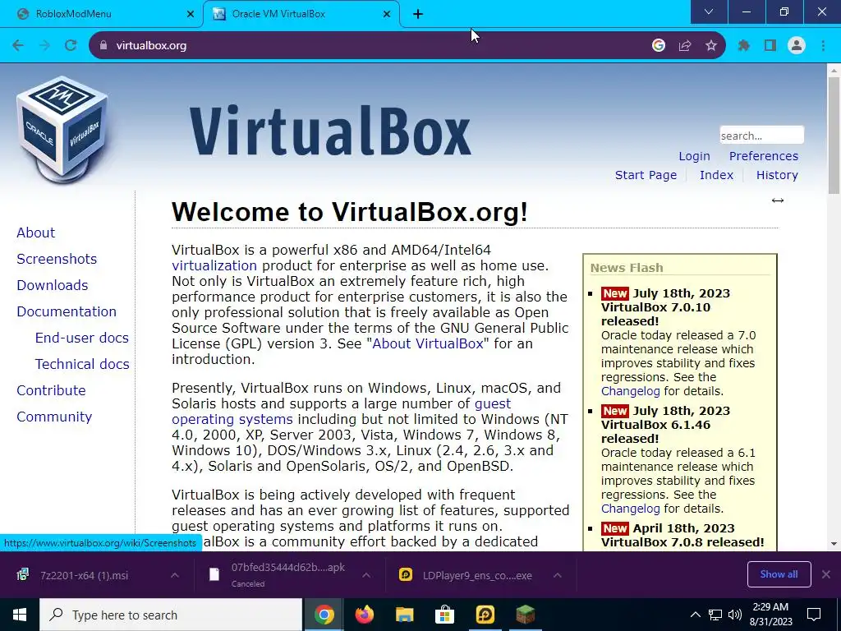Open the Chrome profile avatar
Screen dimensions: 841x631
point(797,46)
